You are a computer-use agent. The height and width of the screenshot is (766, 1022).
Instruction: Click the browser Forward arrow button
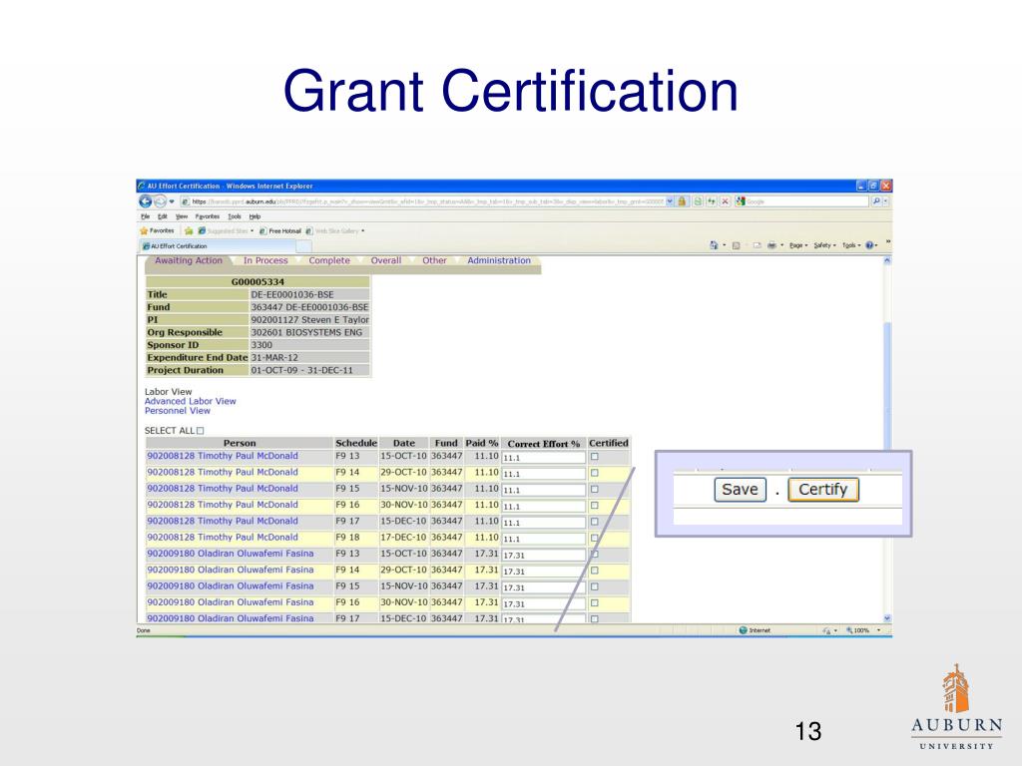click(x=160, y=201)
